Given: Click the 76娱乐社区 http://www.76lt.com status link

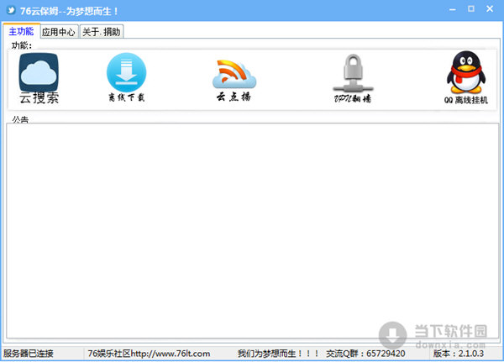Looking at the screenshot, I should 149,354.
